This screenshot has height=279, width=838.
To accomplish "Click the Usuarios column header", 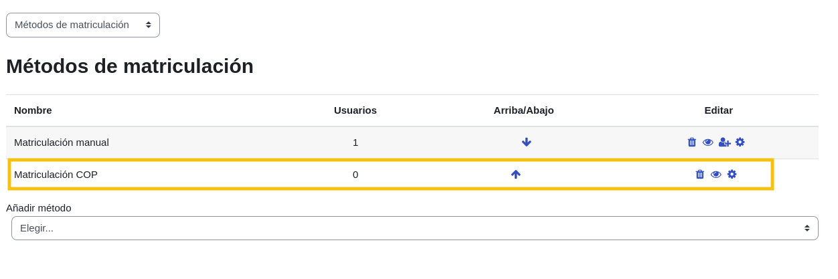I will click(355, 110).
